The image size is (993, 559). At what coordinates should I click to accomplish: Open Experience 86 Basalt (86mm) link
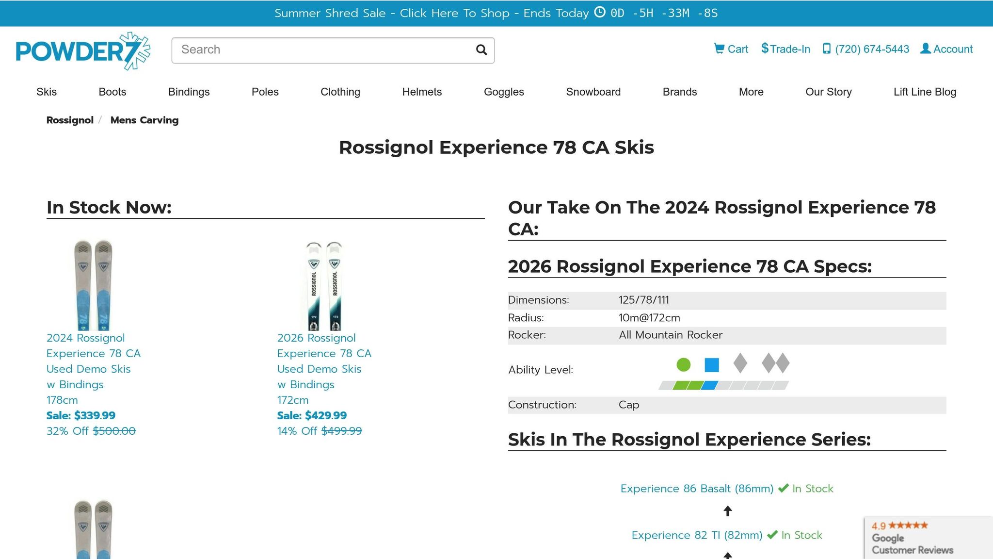pos(697,488)
